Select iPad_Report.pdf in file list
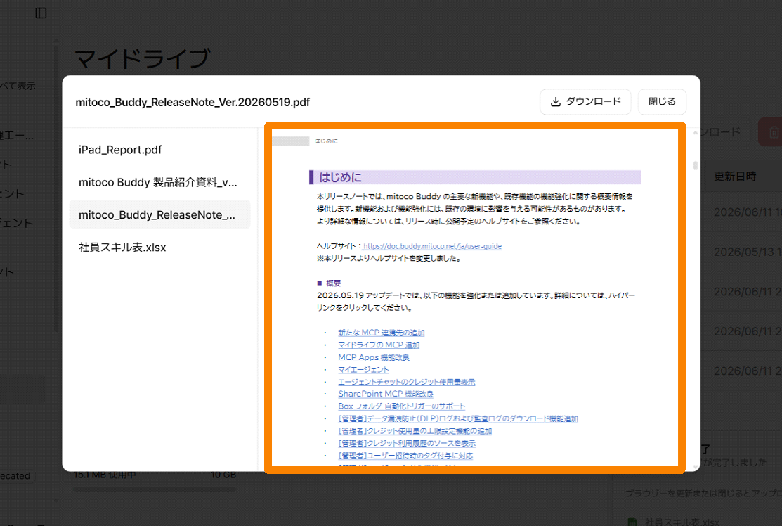 click(159, 150)
